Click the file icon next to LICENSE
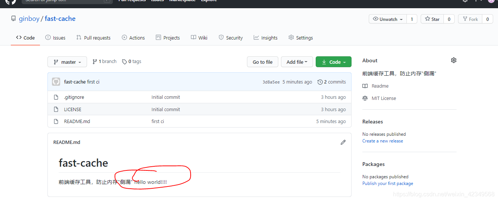 (x=56, y=109)
